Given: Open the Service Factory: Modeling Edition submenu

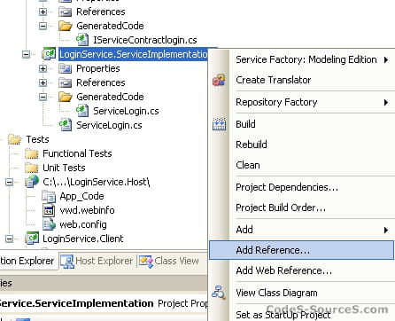Looking at the screenshot, I should 312,59.
